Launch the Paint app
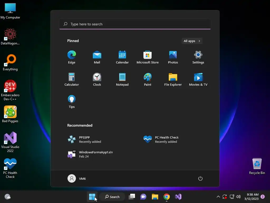This screenshot has height=203, width=270. 148,79
